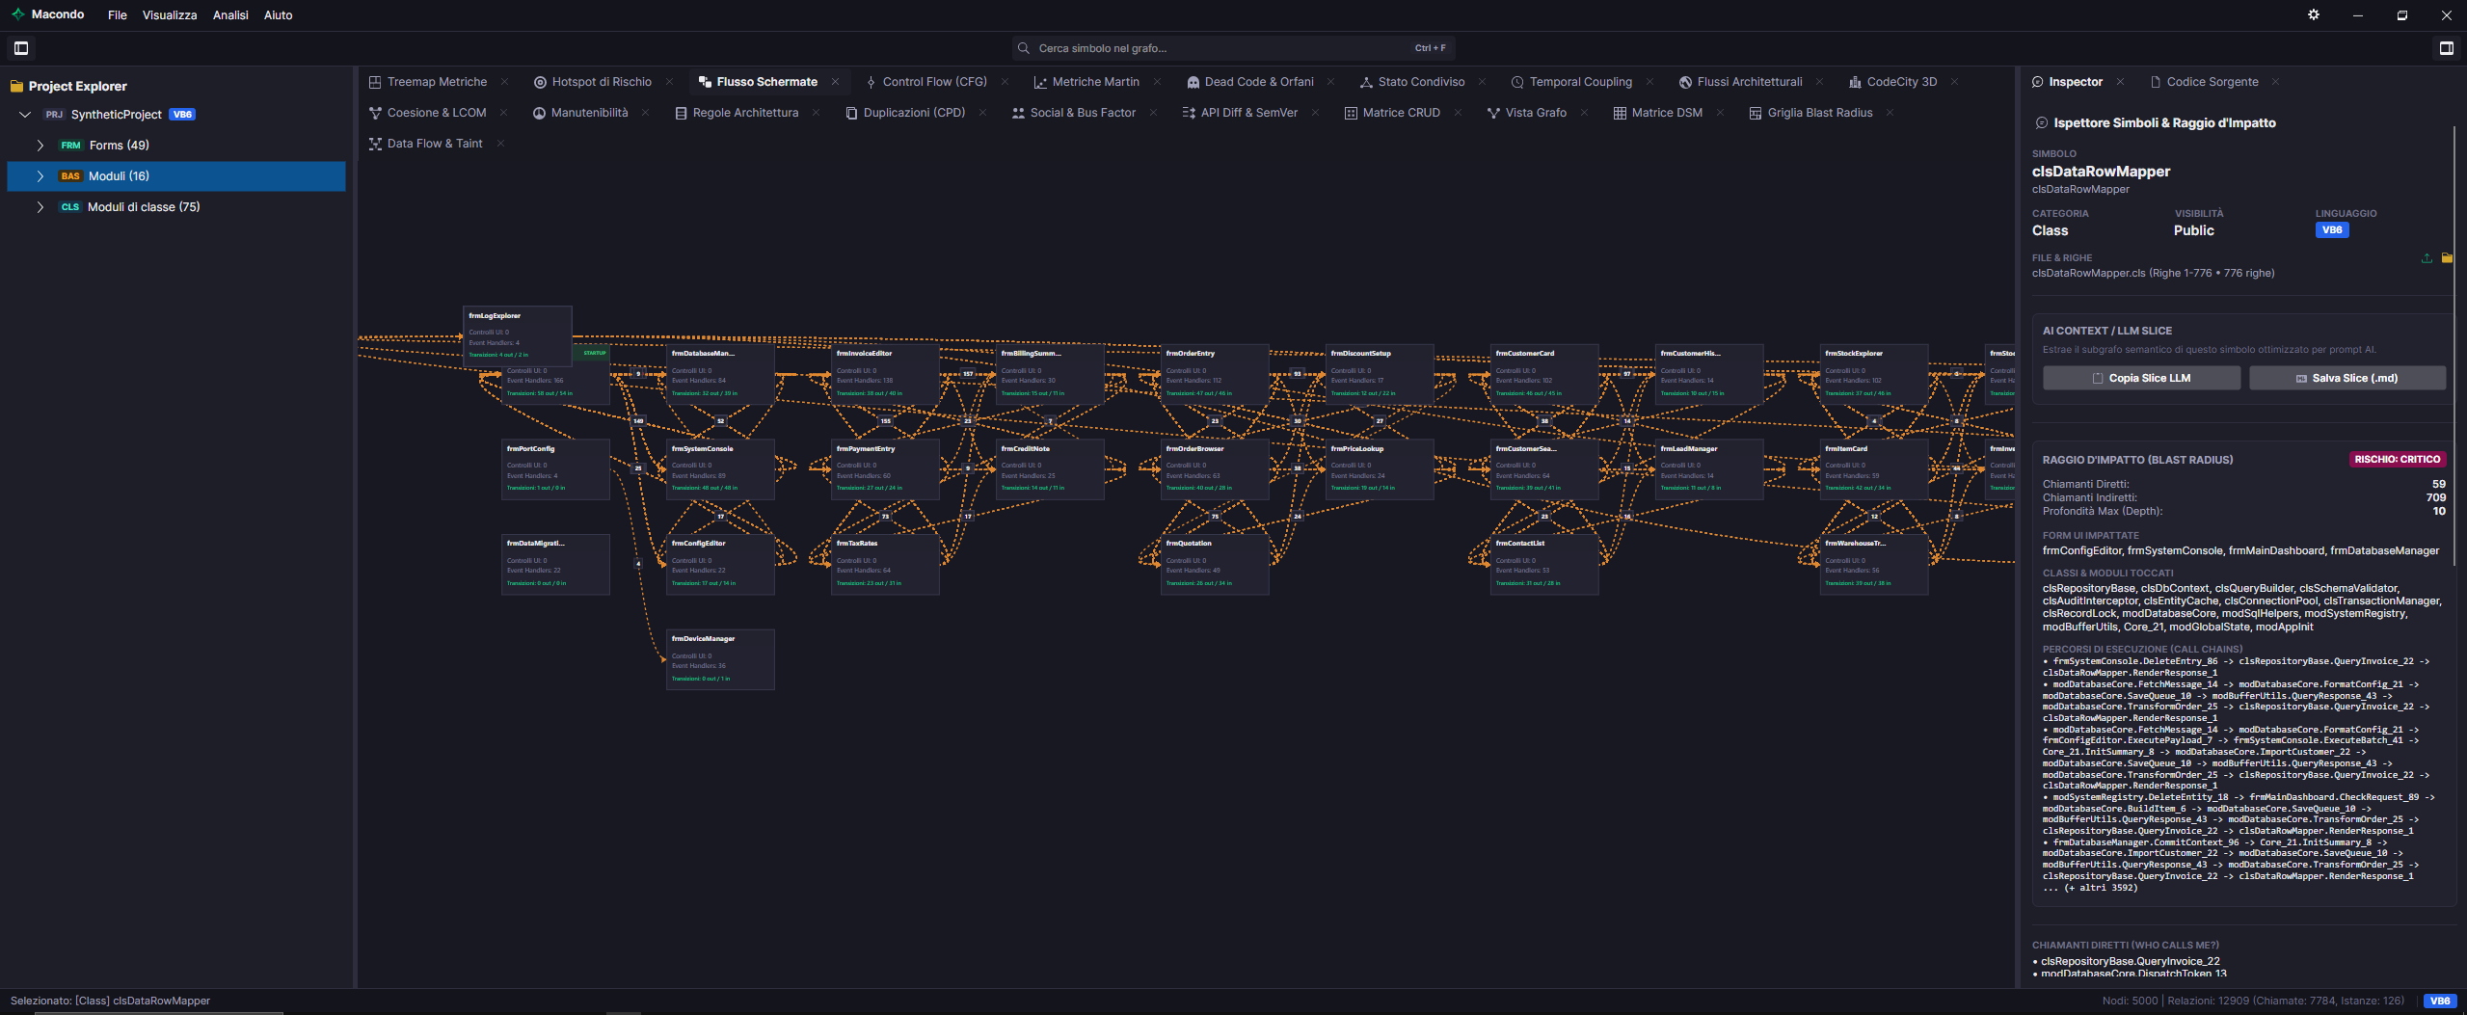Click the CodeCity 3D buildings icon
2467x1015 pixels.
(x=1855, y=82)
